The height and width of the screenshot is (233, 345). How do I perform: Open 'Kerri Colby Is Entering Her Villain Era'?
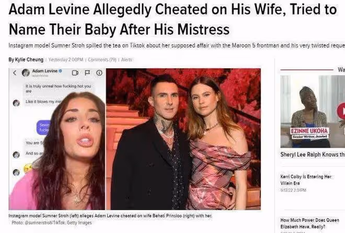306,180
